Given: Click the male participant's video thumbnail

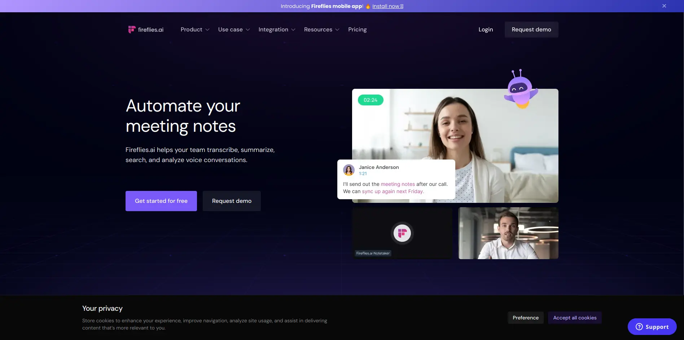Looking at the screenshot, I should (508, 233).
